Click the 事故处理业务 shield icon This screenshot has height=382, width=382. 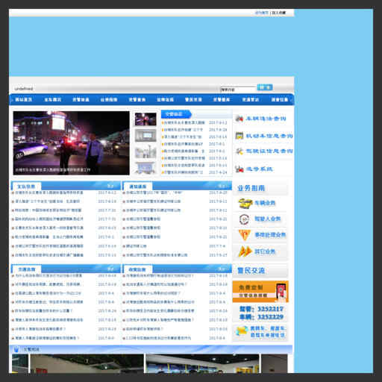click(244, 235)
